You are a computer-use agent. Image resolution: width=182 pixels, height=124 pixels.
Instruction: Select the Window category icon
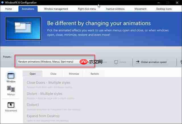tap(11, 76)
